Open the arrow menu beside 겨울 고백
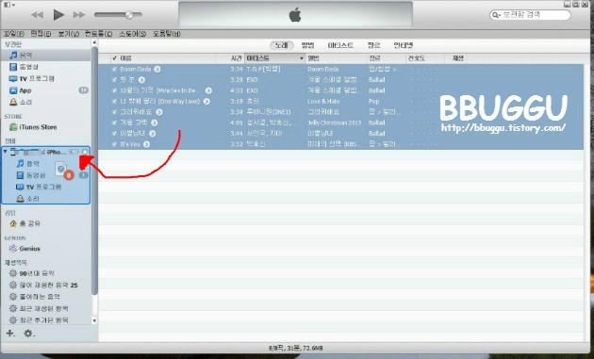Screen dimensions: 594x359 click(x=155, y=122)
